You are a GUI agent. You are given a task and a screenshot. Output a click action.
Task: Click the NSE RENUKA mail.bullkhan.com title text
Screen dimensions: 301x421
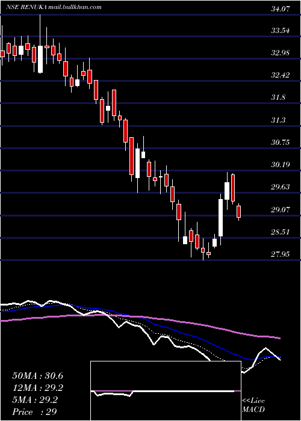coord(54,7)
